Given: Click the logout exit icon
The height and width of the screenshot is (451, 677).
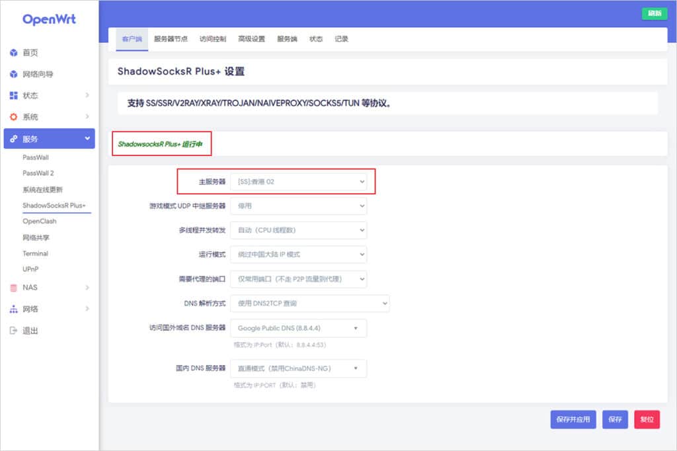Looking at the screenshot, I should click(13, 331).
